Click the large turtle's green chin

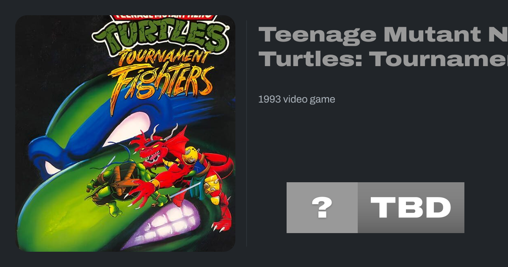63,220
